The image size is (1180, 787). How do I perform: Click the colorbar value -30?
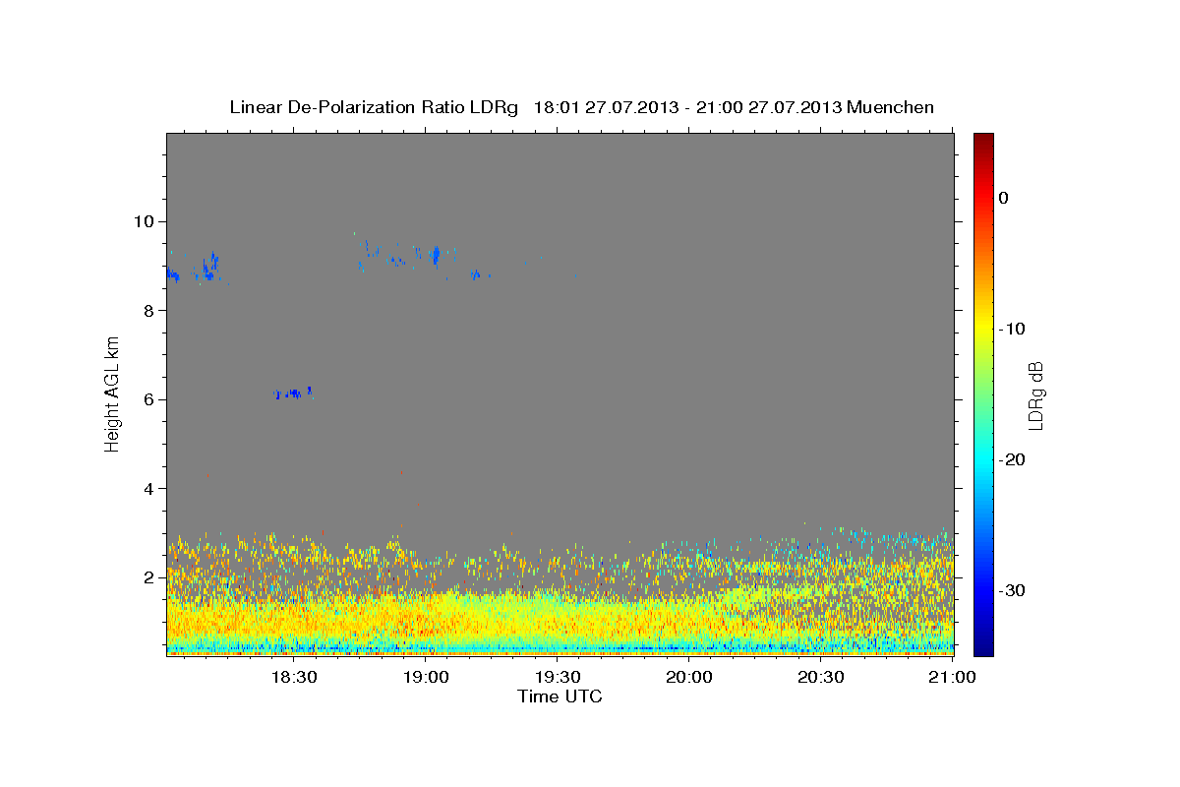[1012, 590]
